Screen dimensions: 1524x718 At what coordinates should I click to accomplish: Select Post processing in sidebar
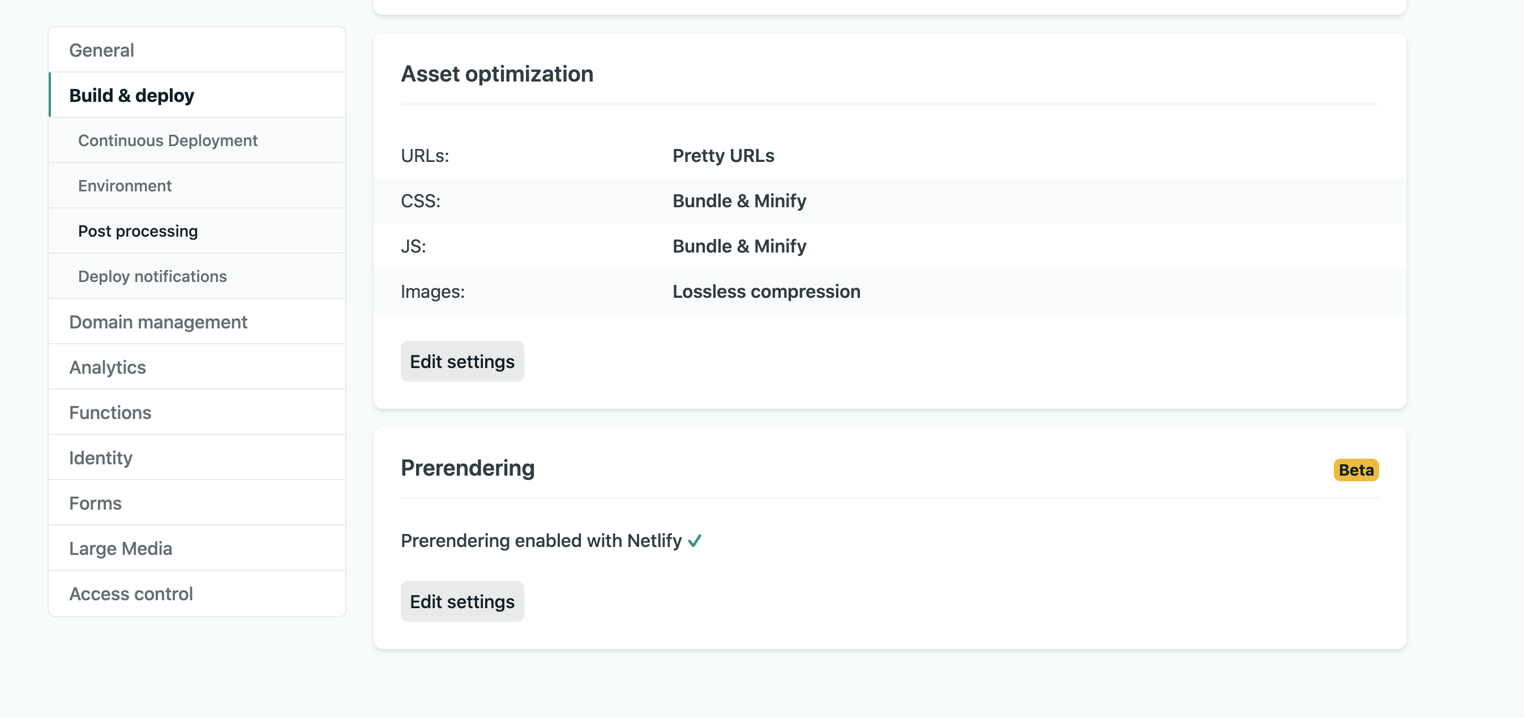point(138,231)
